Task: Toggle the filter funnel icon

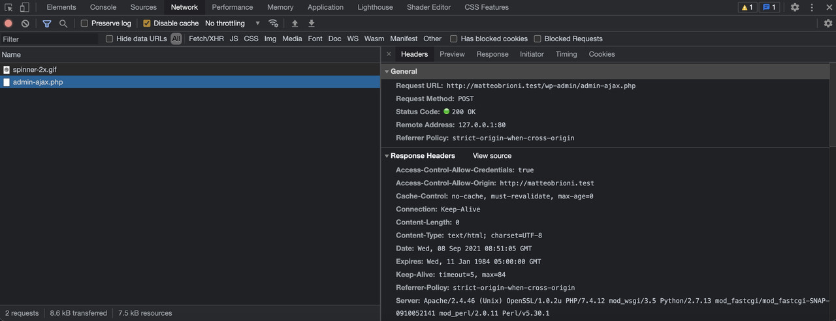Action: point(47,23)
